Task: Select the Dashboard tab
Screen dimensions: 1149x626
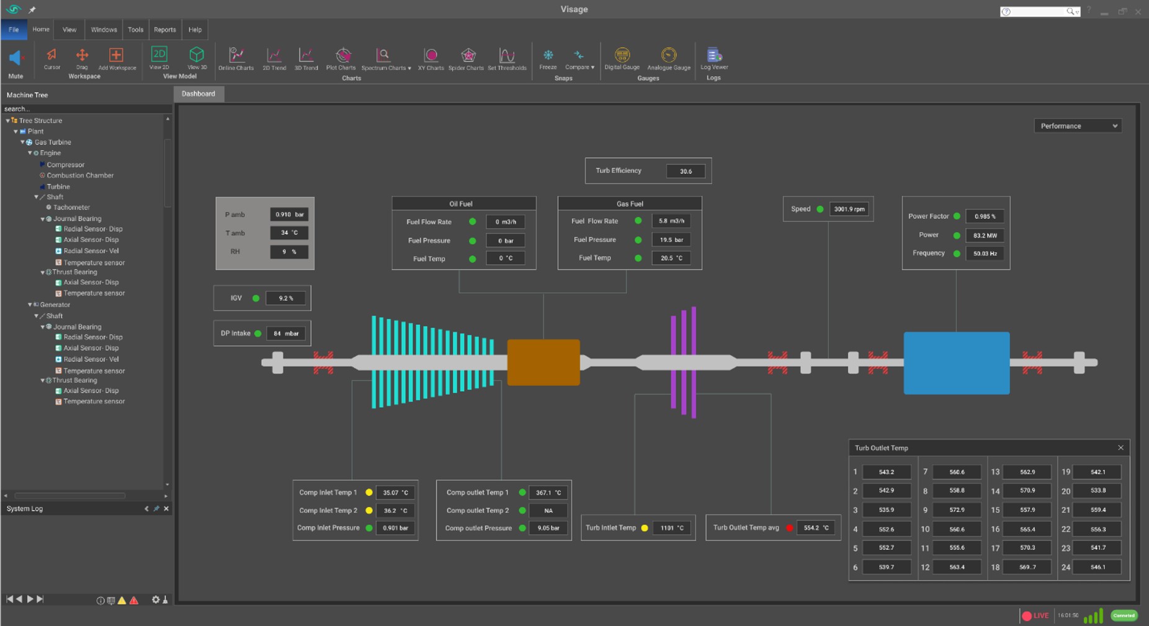Action: click(199, 94)
